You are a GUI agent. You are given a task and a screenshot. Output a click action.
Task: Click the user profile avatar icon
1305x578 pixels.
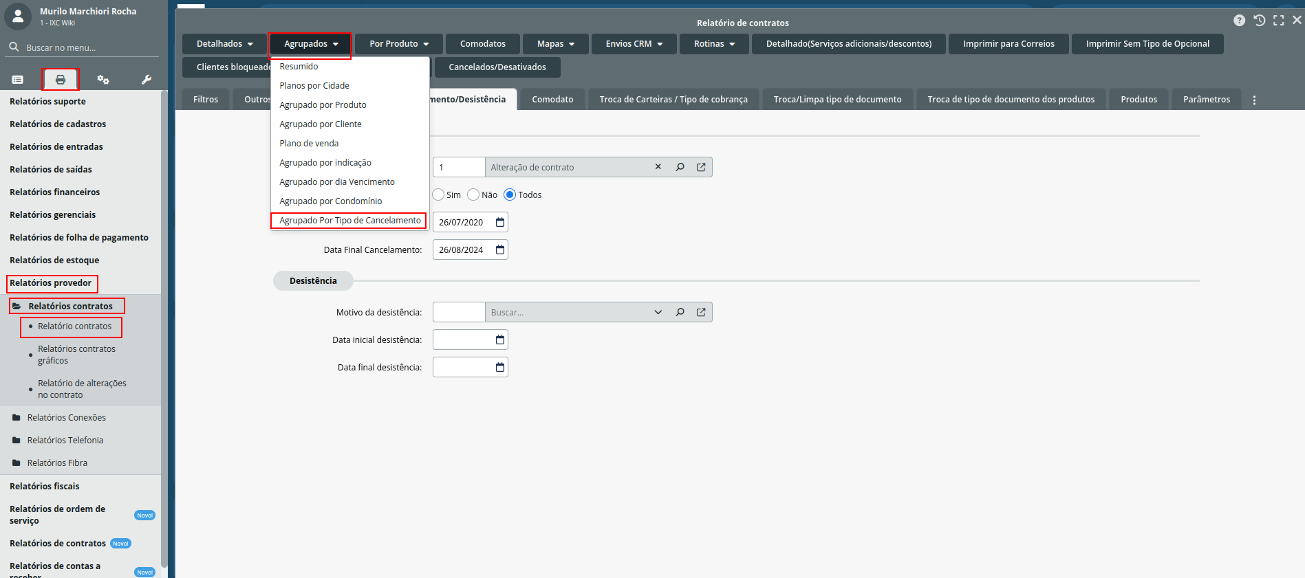point(18,16)
